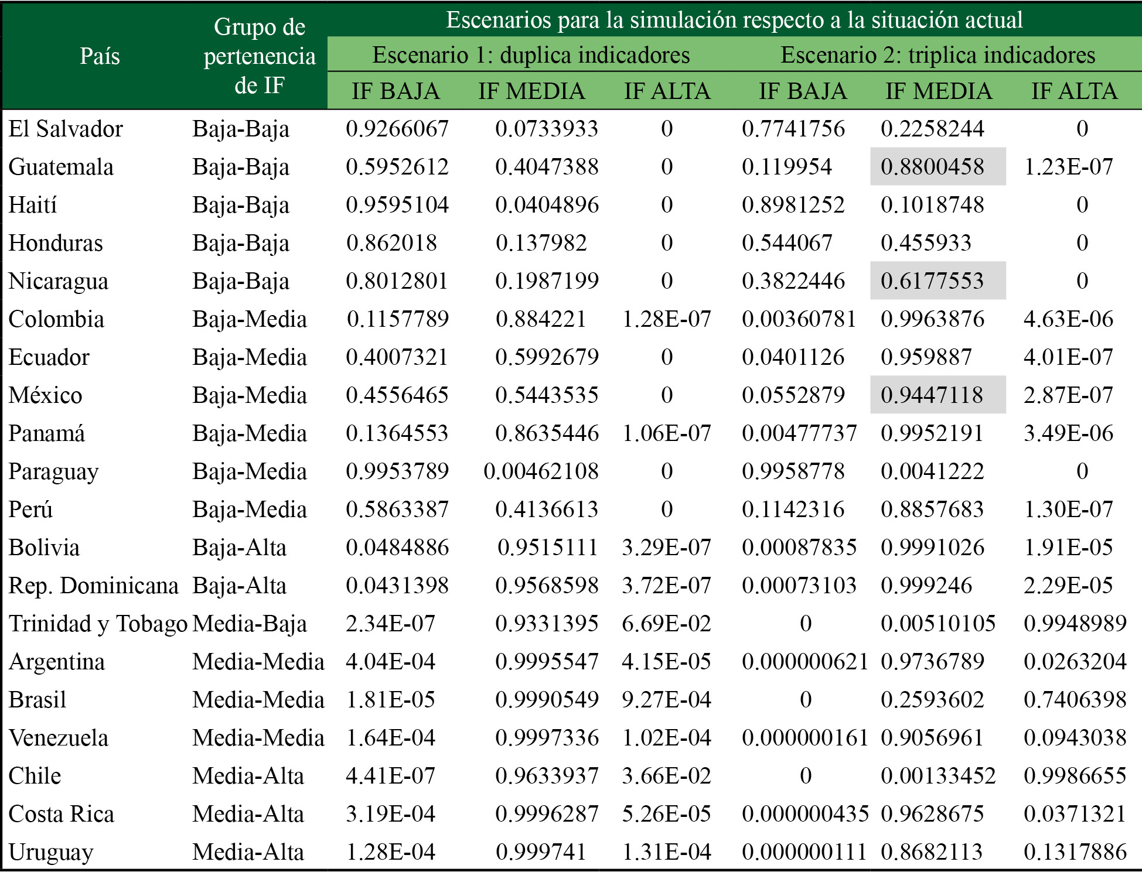Select the 0.000000621 cell for Argentina

point(804,662)
